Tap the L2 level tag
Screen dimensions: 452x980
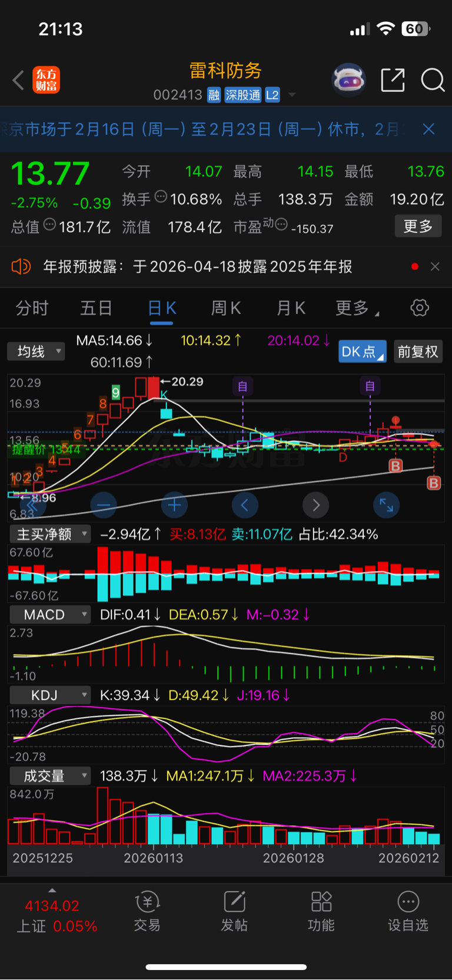tap(272, 95)
